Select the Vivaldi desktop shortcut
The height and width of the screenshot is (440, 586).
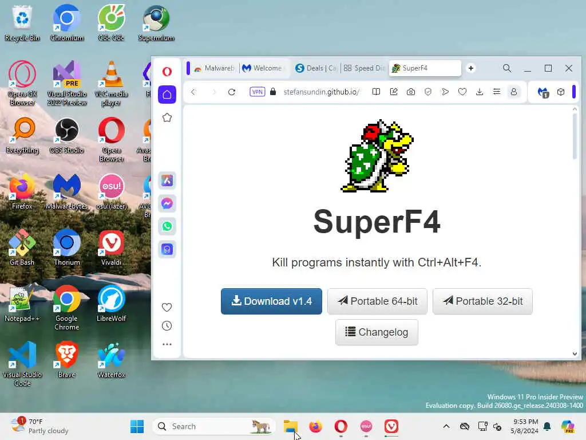pyautogui.click(x=112, y=248)
